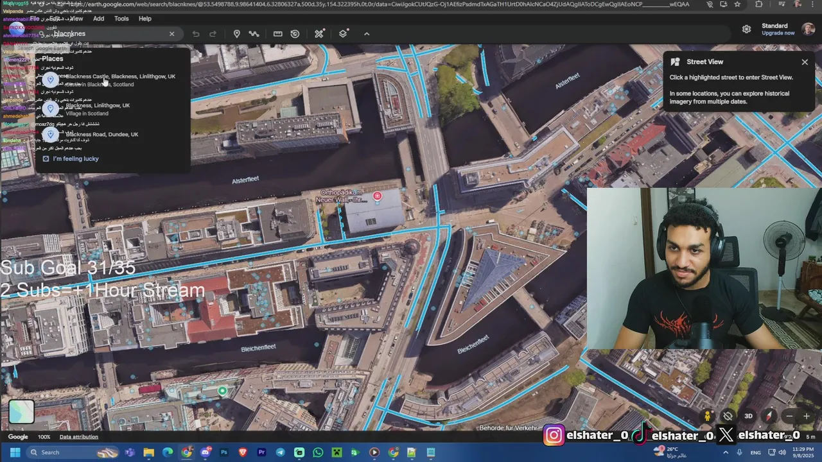
Task: Select Blackness, Linlithgow village result
Action: point(113,109)
